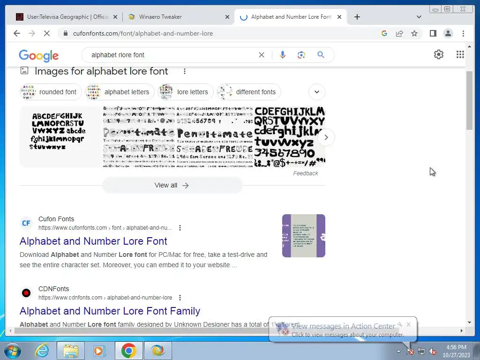Open the Cufon Fonts site name
This screenshot has width=480, height=360.
point(56,219)
